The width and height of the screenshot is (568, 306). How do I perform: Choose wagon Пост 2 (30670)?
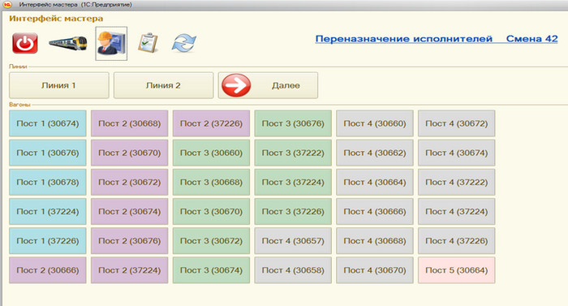coord(129,153)
